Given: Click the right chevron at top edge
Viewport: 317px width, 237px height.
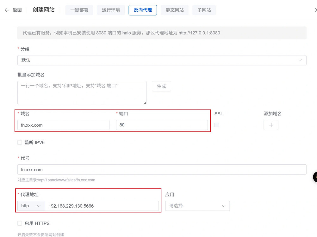Looking at the screenshot, I should 315,10.
